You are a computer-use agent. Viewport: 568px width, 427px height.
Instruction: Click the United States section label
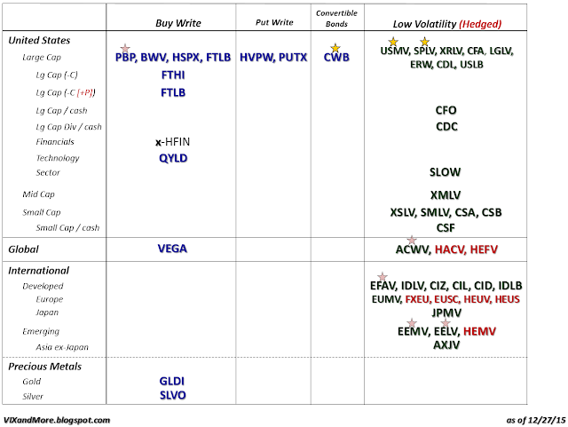(x=39, y=40)
